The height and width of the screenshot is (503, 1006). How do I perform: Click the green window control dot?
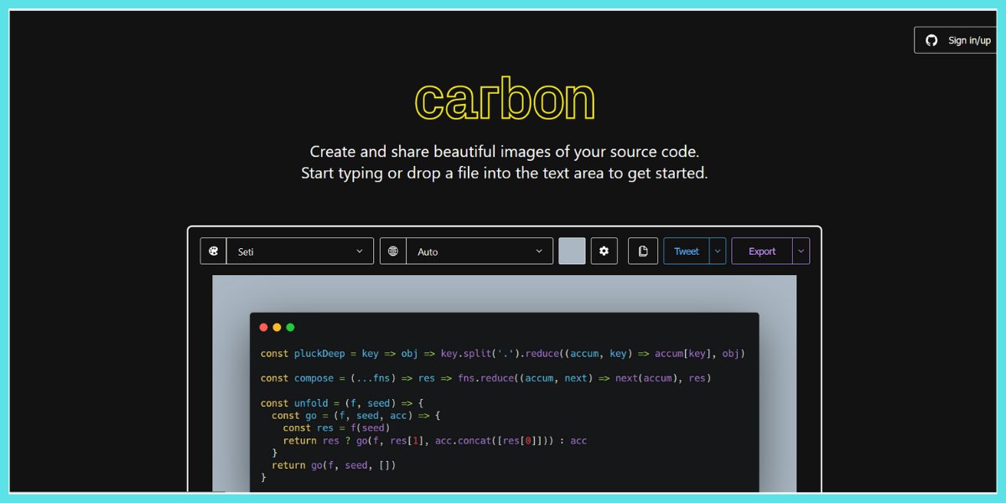pos(291,327)
